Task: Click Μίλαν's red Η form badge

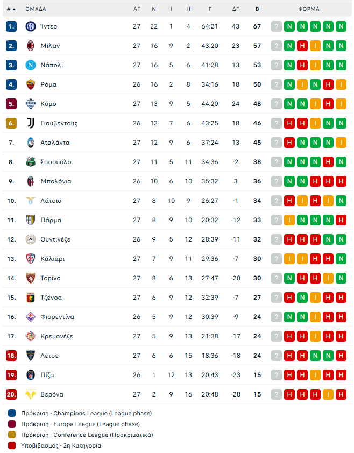Action: pyautogui.click(x=302, y=46)
